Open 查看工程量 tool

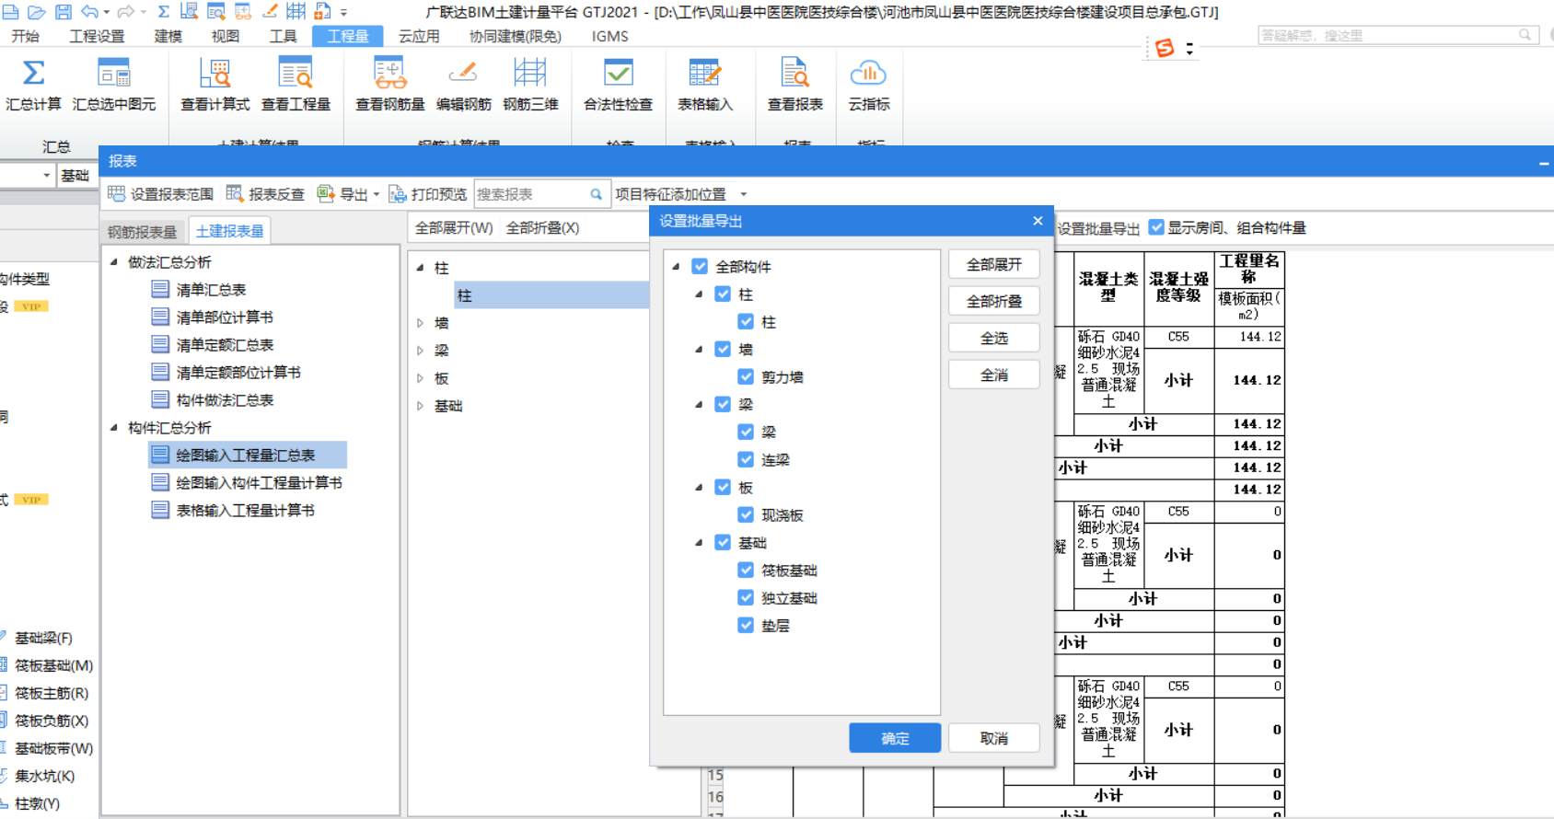[296, 85]
